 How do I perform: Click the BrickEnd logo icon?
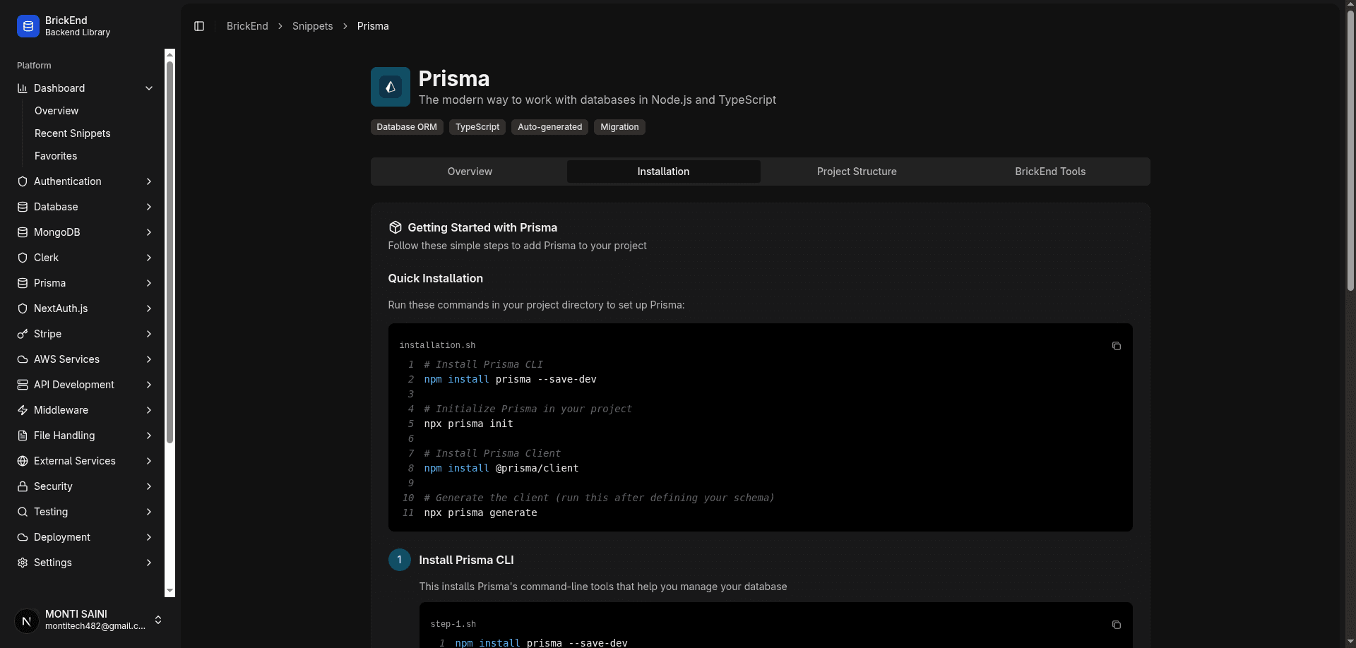tap(28, 26)
